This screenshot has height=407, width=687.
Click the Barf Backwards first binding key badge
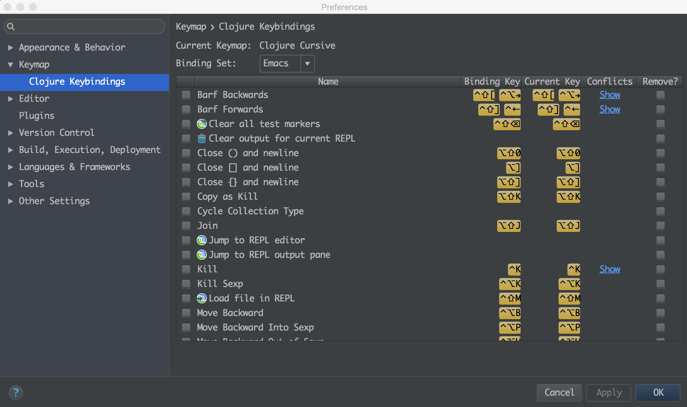(484, 95)
